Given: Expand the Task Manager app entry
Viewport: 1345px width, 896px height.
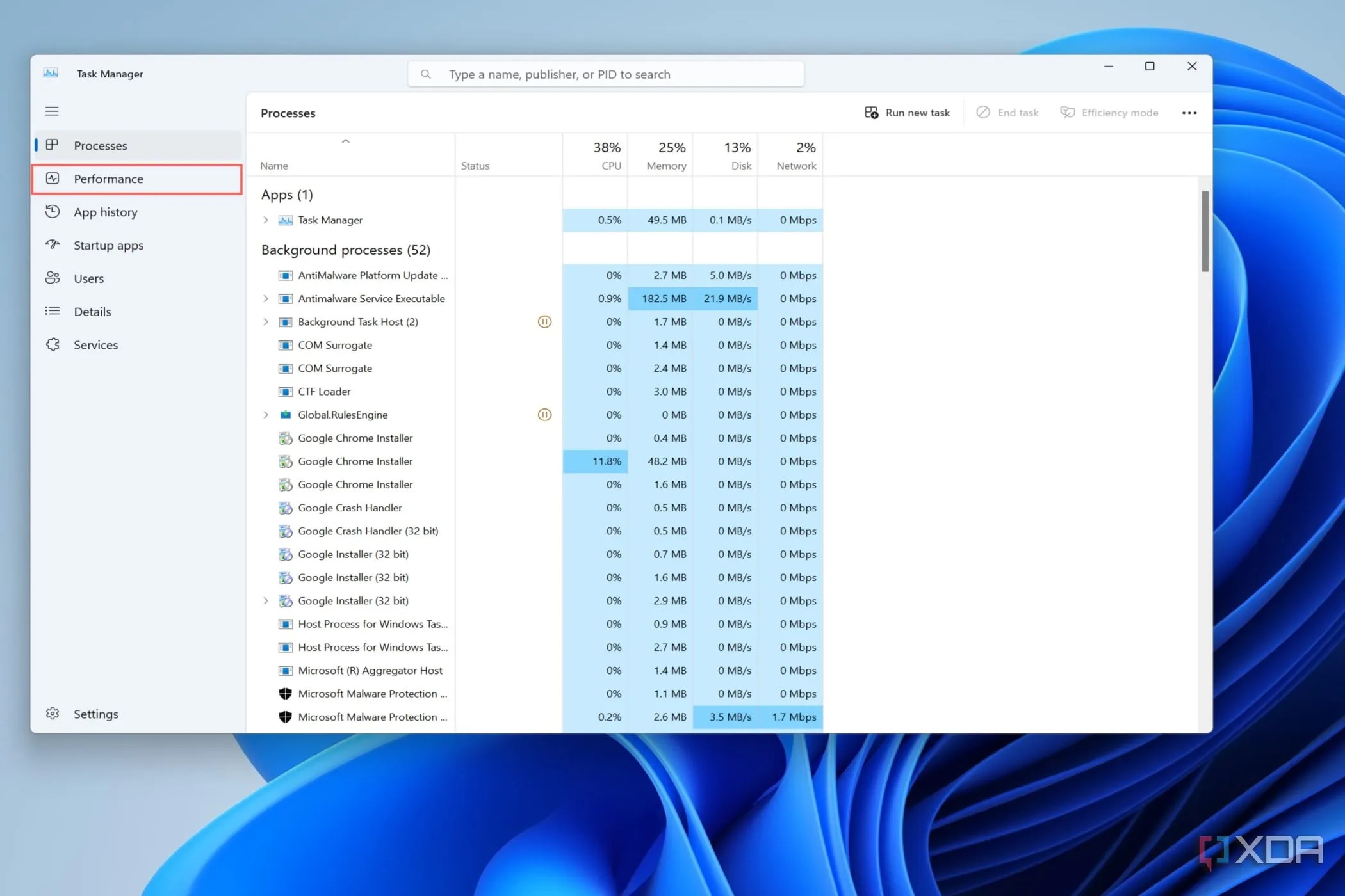Looking at the screenshot, I should click(x=266, y=220).
